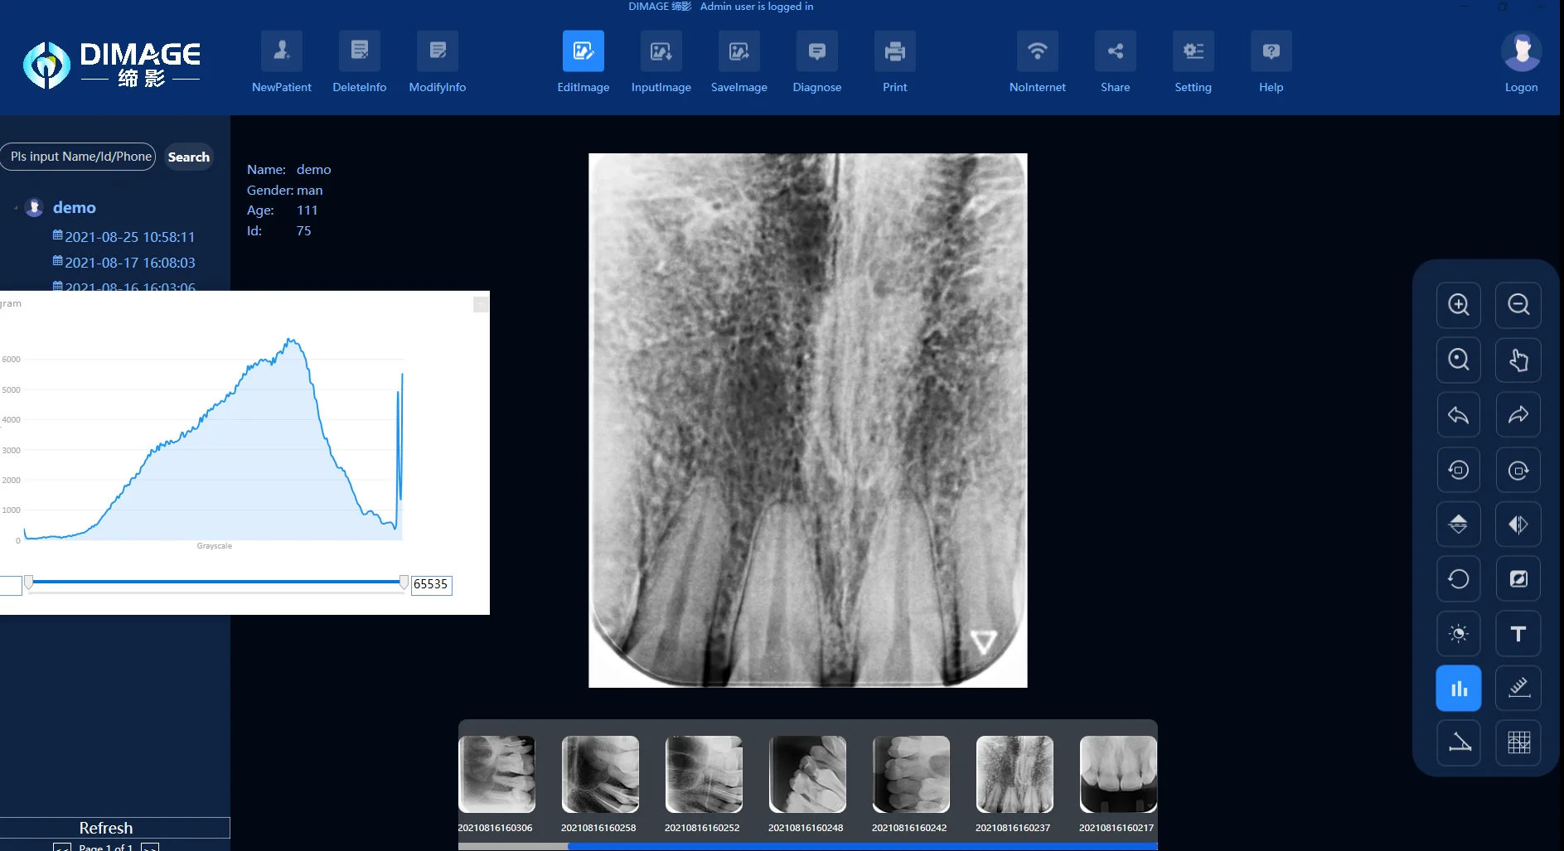Collapse the demo patient entry
Image resolution: width=1564 pixels, height=851 pixels.
click(17, 207)
